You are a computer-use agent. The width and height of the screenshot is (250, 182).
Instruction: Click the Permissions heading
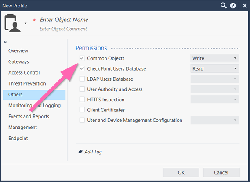91,48
